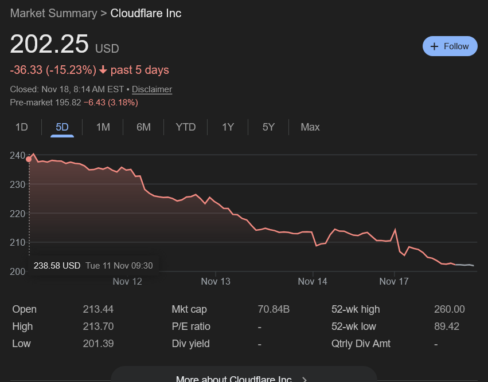
Task: Click the 52-wk high value 260.00
Action: (x=450, y=309)
